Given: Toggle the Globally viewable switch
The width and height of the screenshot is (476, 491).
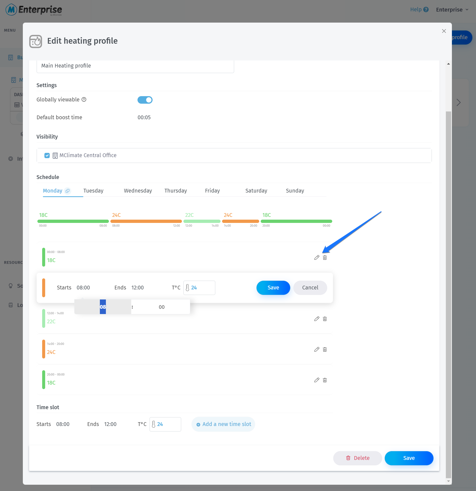Looking at the screenshot, I should click(x=145, y=100).
